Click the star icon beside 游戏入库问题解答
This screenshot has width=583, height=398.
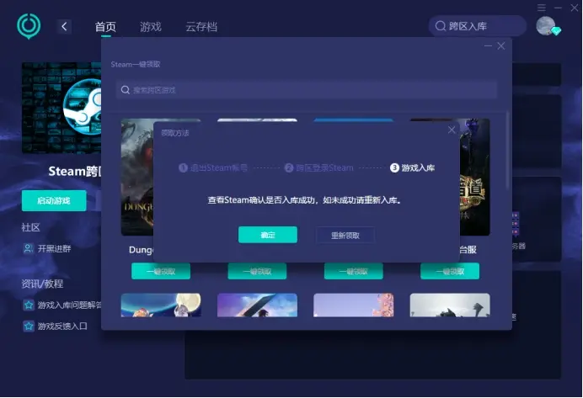[x=28, y=305]
